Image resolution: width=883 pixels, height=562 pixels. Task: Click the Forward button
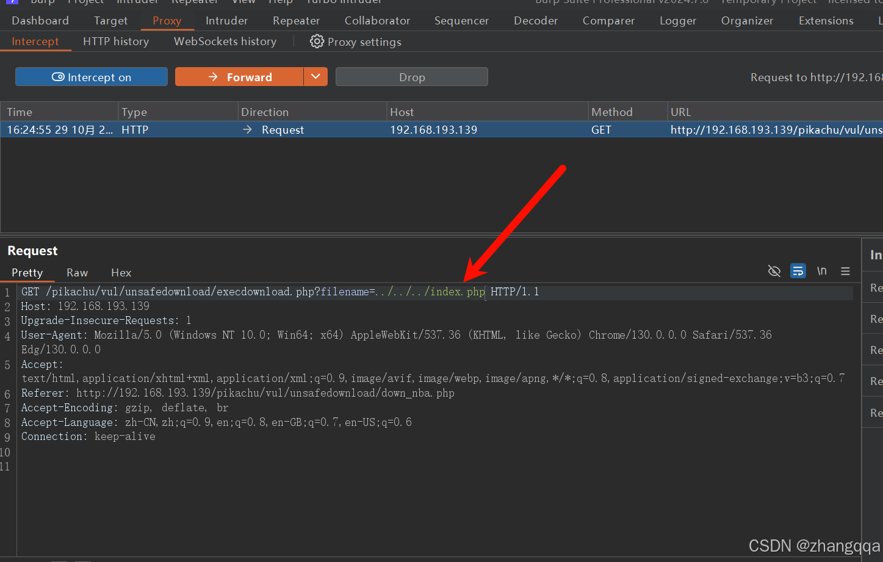pyautogui.click(x=239, y=77)
